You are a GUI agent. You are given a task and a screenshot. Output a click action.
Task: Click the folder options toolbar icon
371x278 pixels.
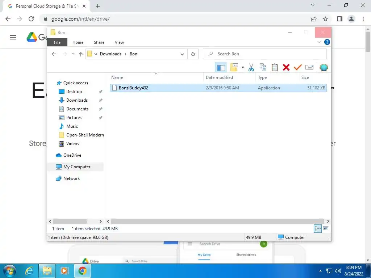tap(234, 67)
